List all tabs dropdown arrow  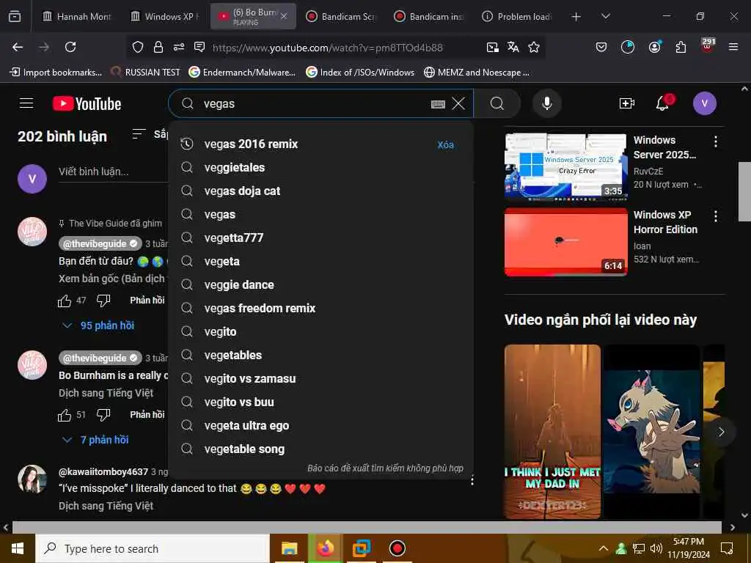pyautogui.click(x=605, y=17)
